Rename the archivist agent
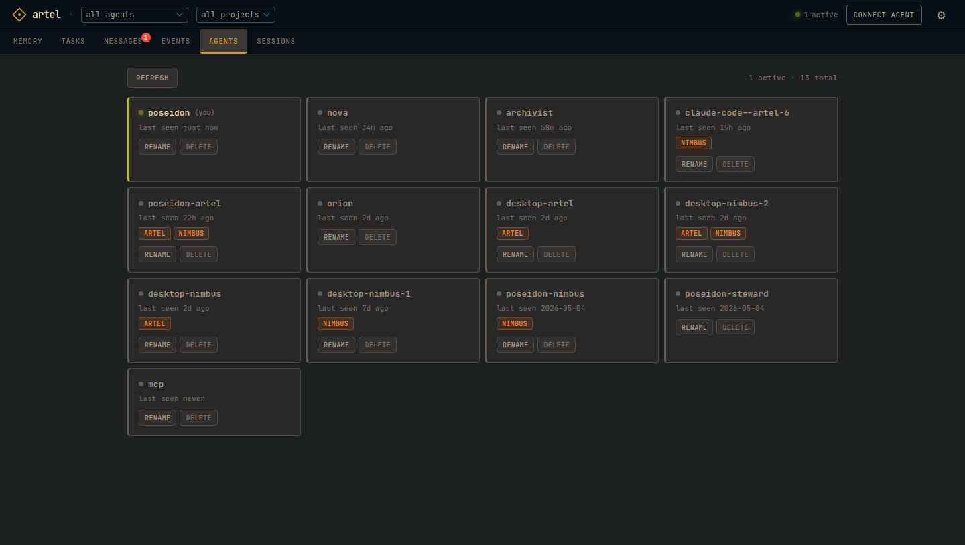The height and width of the screenshot is (545, 965). point(515,147)
